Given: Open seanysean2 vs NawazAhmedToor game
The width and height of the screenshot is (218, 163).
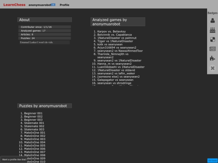Looking at the screenshot, I should pos(120,51).
